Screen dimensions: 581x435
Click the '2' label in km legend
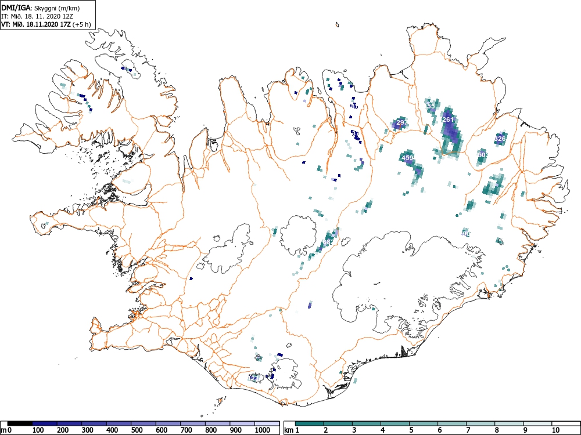coord(326,430)
